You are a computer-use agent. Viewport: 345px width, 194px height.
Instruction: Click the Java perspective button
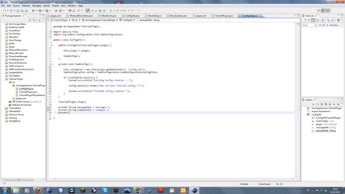pos(326,11)
